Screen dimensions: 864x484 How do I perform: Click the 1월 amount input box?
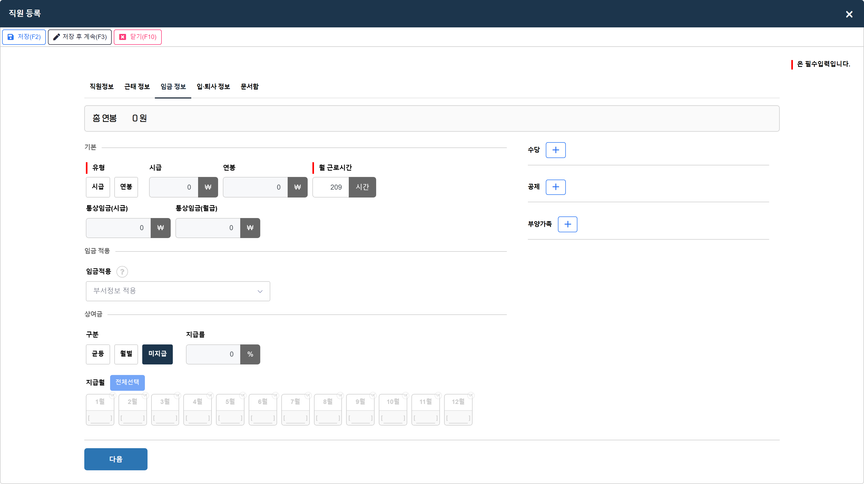tap(100, 418)
